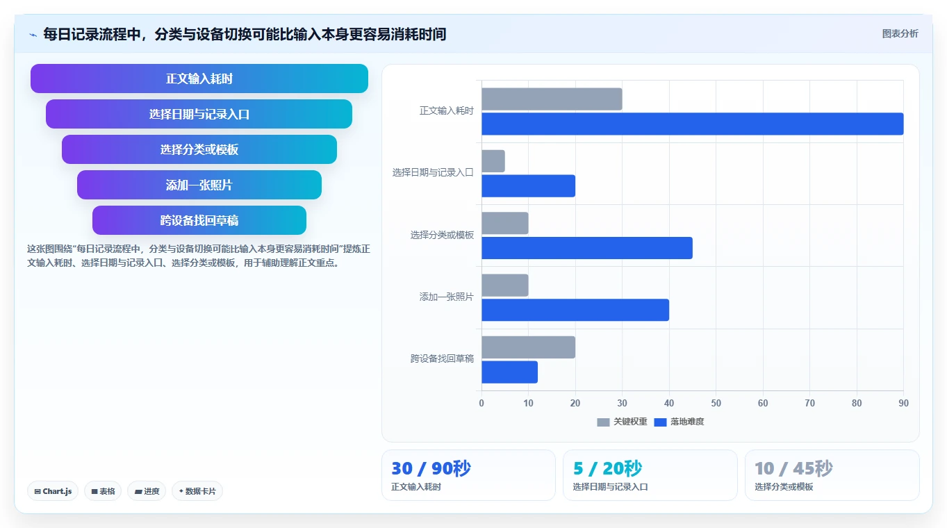This screenshot has height=528, width=947.
Task: Click the x-axis tick label 0
Action: pyautogui.click(x=481, y=403)
